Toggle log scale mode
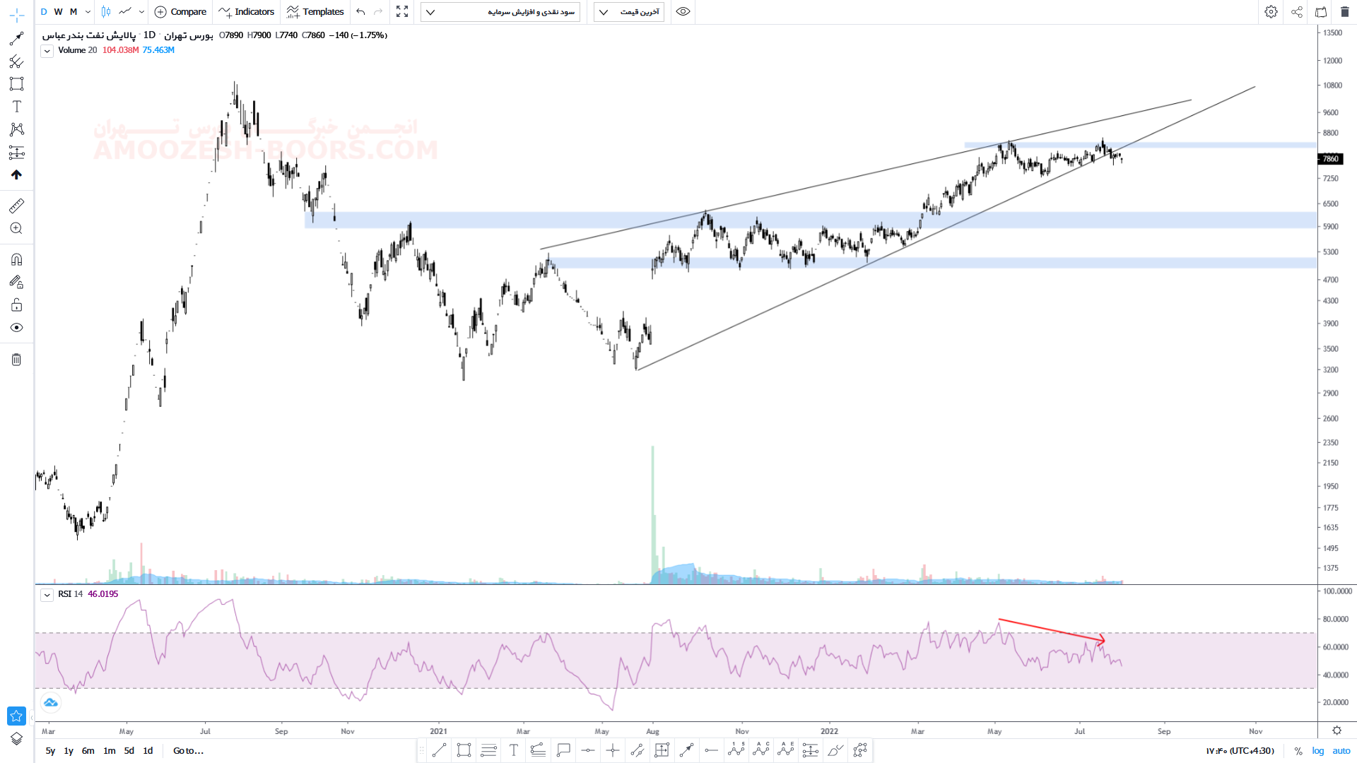1357x763 pixels. click(x=1318, y=751)
